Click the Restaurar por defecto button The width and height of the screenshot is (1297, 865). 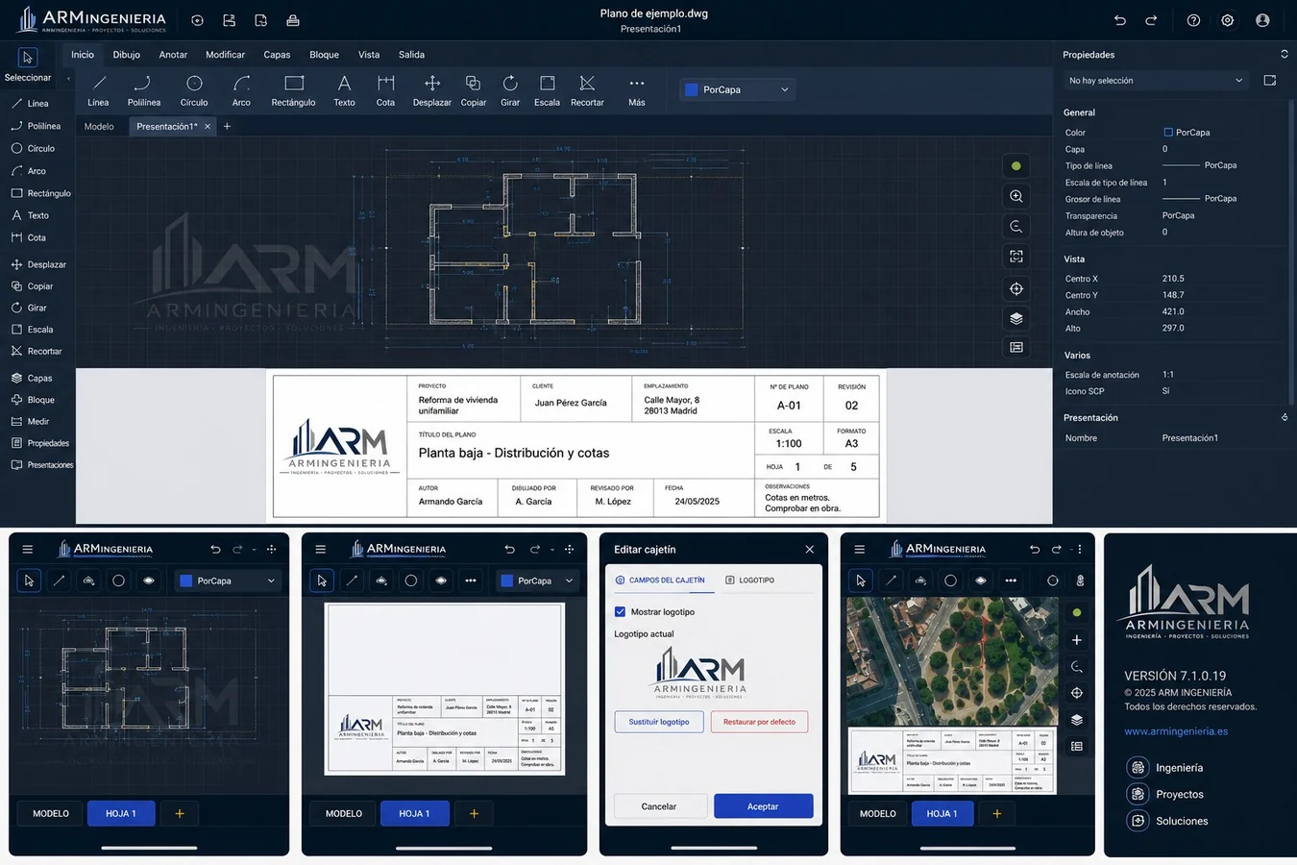[759, 722]
